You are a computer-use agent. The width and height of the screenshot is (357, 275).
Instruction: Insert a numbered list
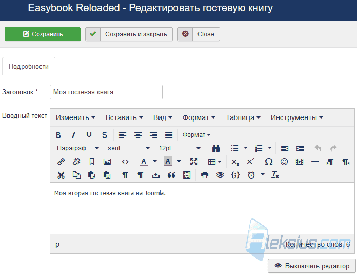[259, 148]
